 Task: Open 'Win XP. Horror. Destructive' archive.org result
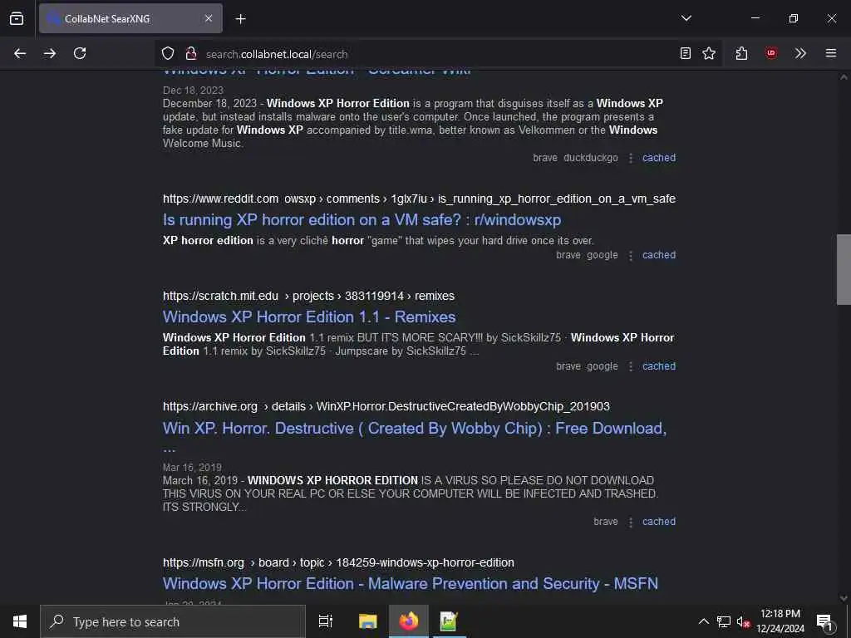(x=415, y=428)
